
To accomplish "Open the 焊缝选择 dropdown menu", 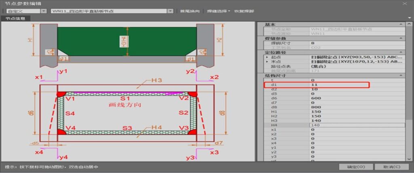I will click(x=218, y=11).
